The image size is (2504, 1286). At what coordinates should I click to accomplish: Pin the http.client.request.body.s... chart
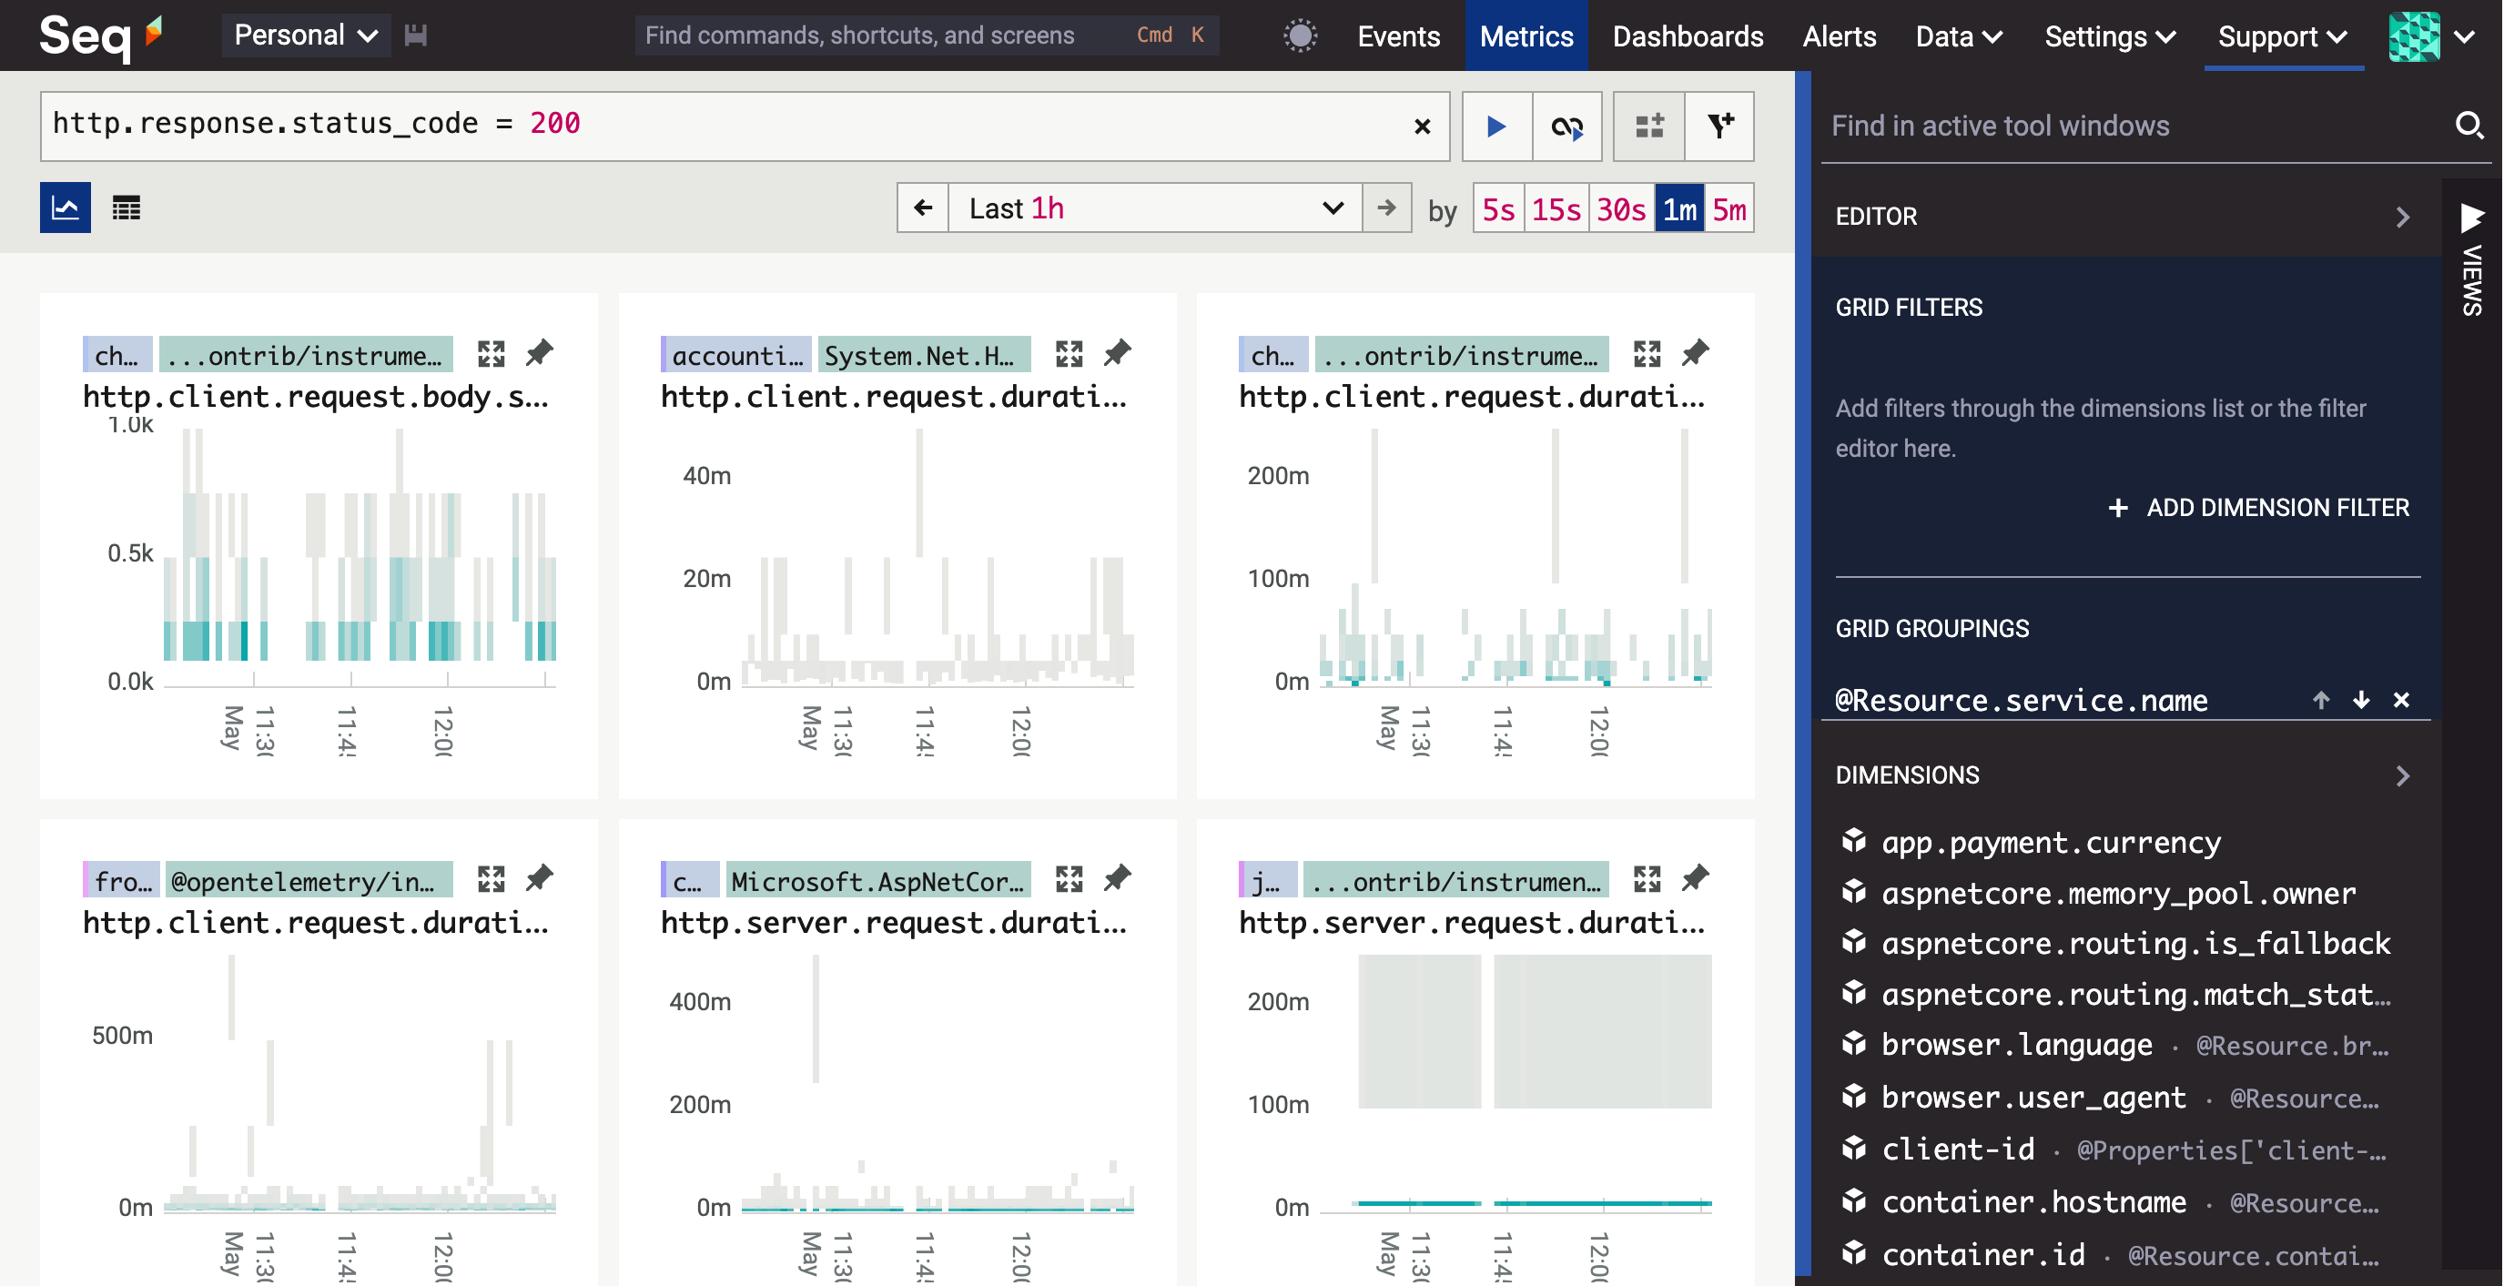540,354
